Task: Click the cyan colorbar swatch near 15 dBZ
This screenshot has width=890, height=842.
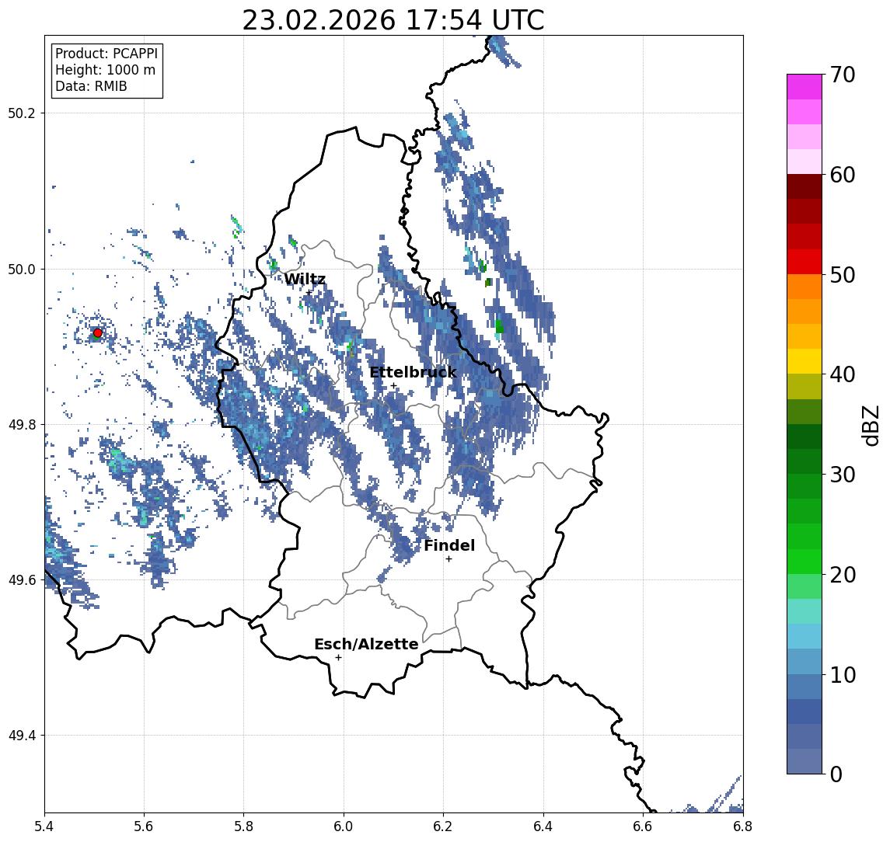Action: click(x=804, y=611)
